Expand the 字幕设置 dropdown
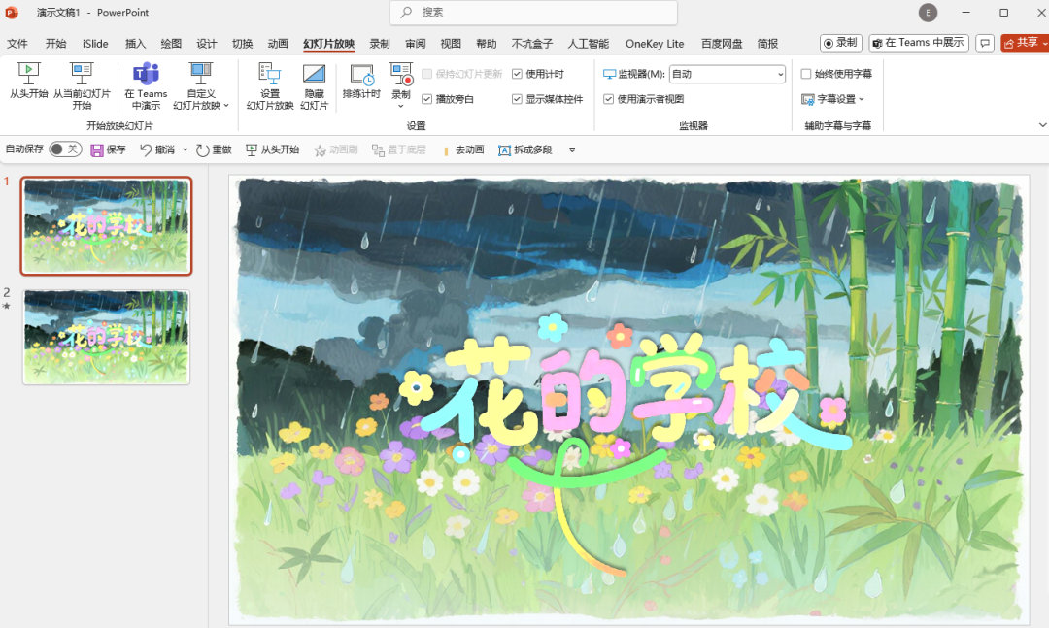Image resolution: width=1049 pixels, height=628 pixels. (x=832, y=99)
